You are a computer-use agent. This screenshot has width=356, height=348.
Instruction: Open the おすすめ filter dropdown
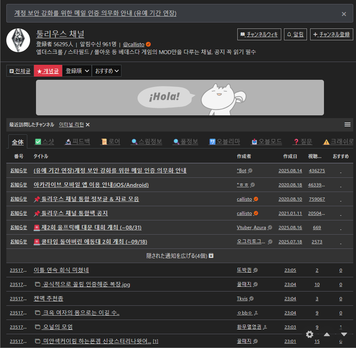click(106, 71)
